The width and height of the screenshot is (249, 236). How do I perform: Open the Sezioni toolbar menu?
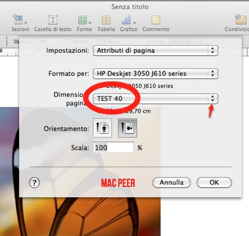[x=20, y=24]
